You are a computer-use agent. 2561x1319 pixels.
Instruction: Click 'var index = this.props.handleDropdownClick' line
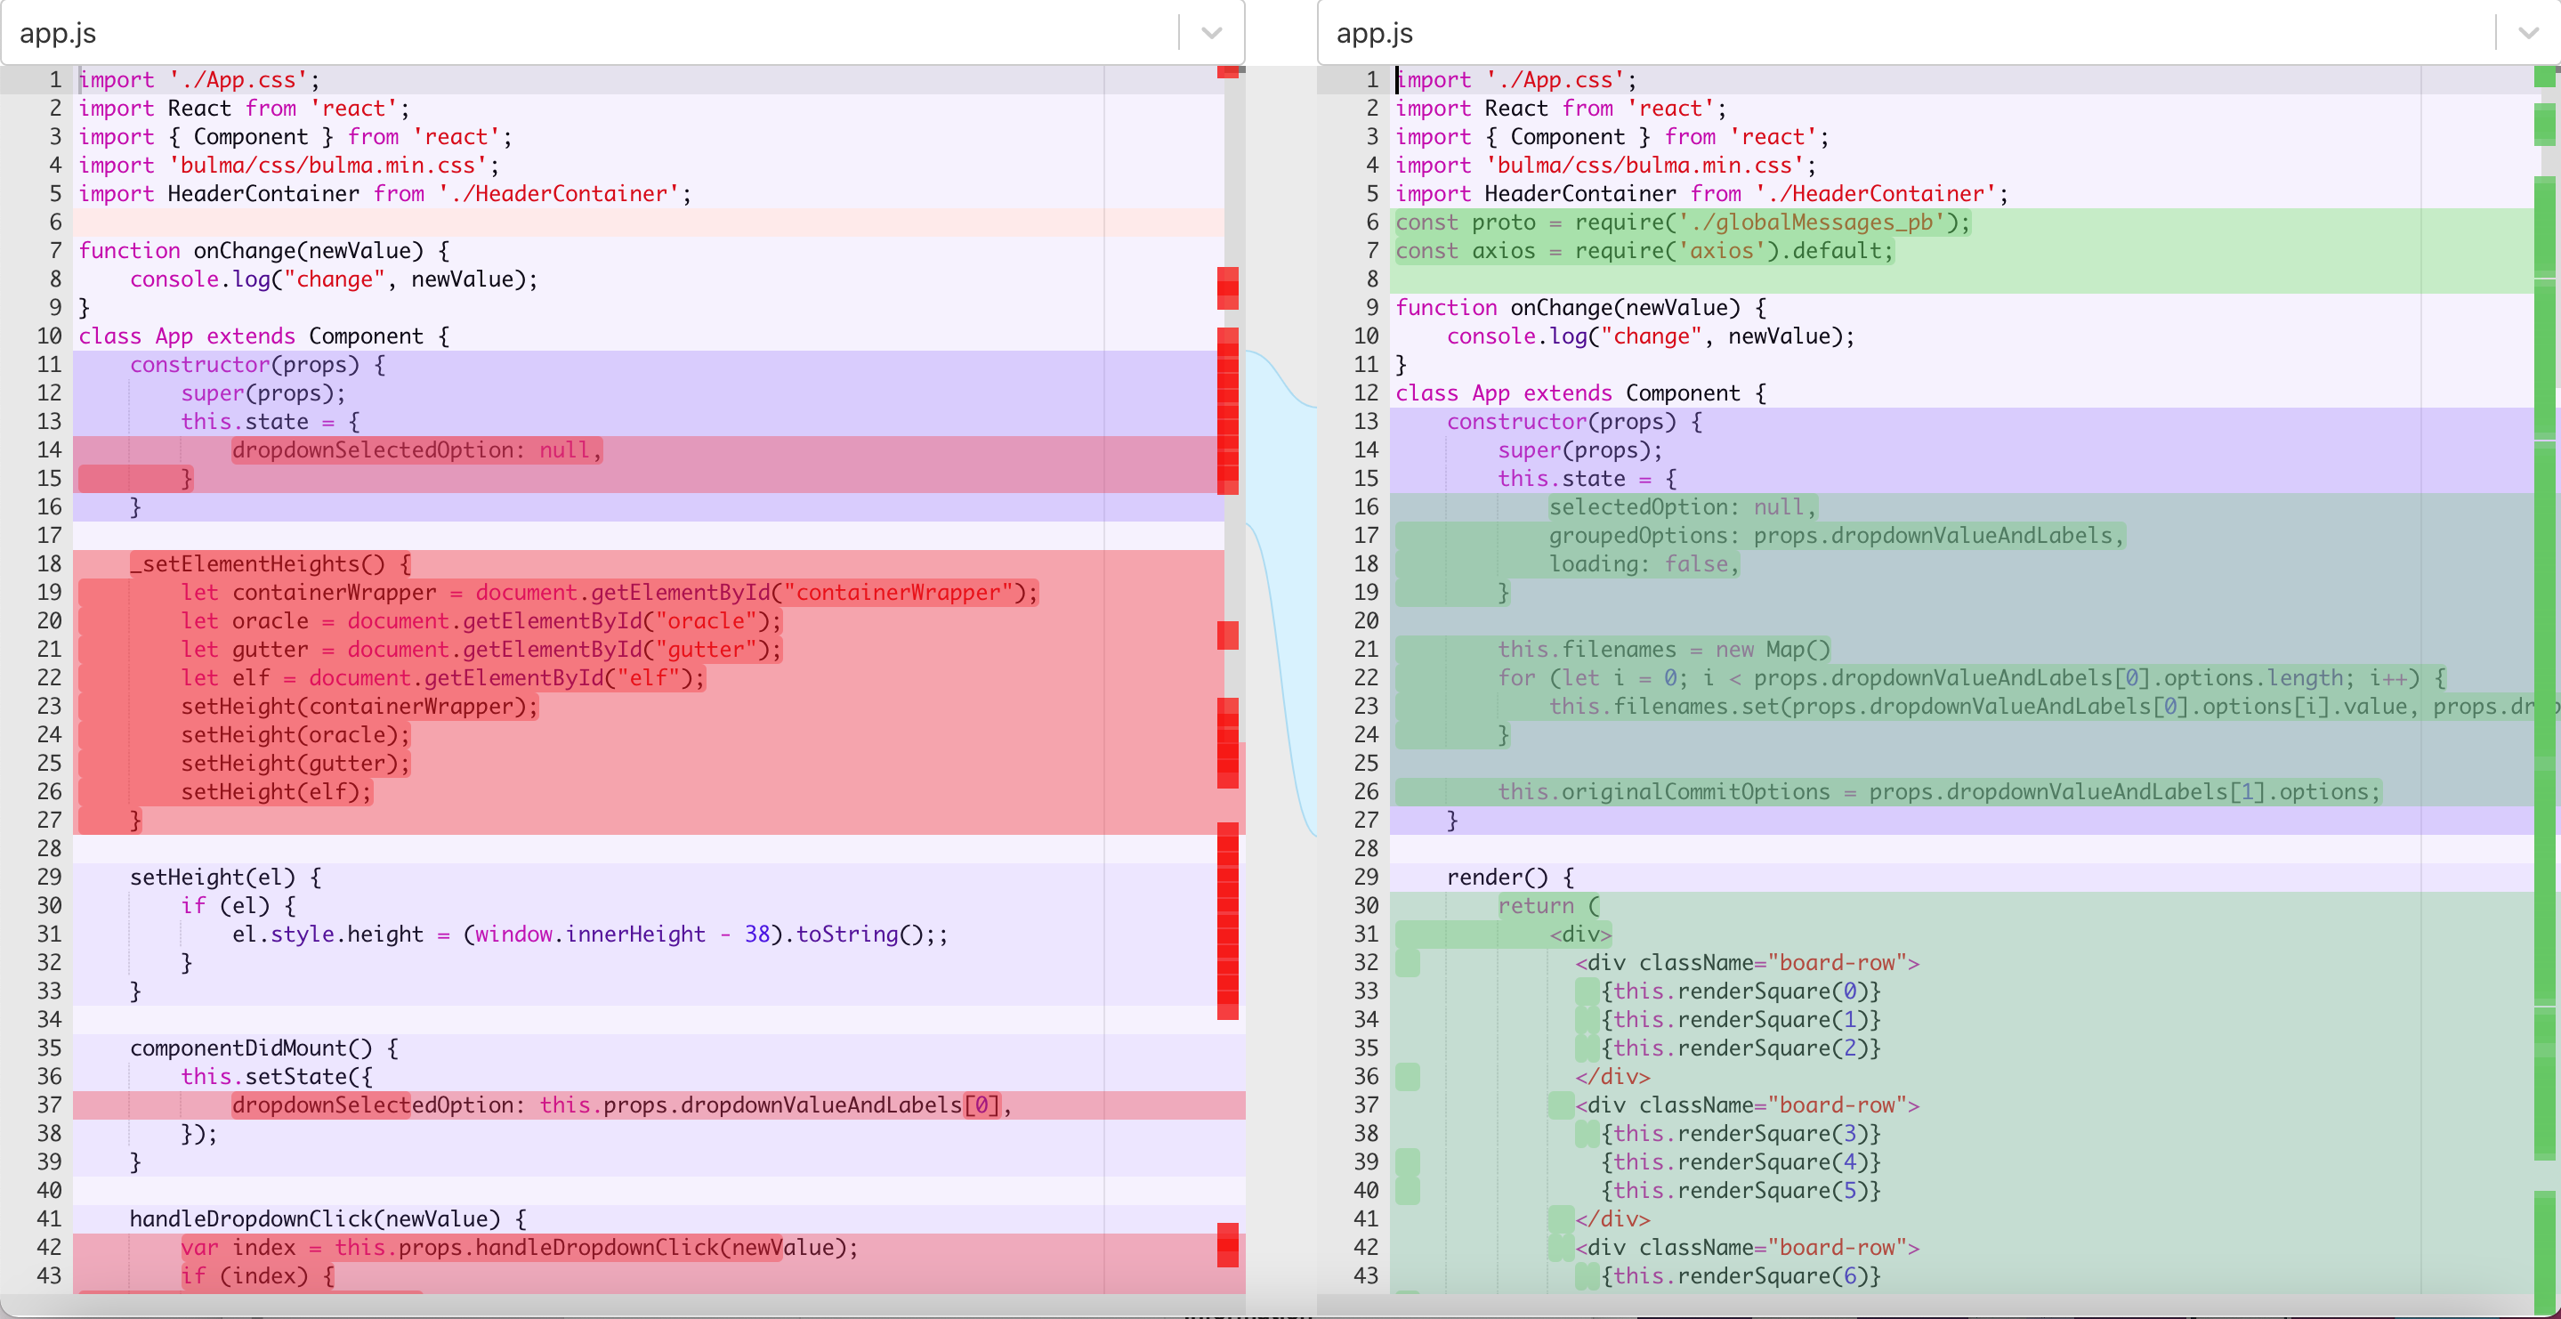click(x=519, y=1248)
